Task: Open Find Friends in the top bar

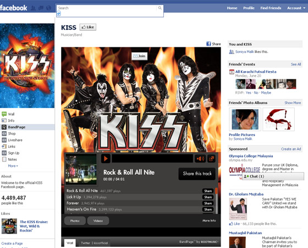Action: pos(271,8)
